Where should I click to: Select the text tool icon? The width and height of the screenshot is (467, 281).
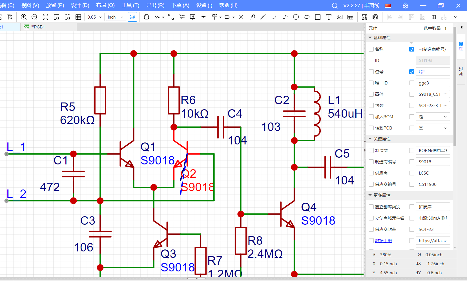coord(329,17)
